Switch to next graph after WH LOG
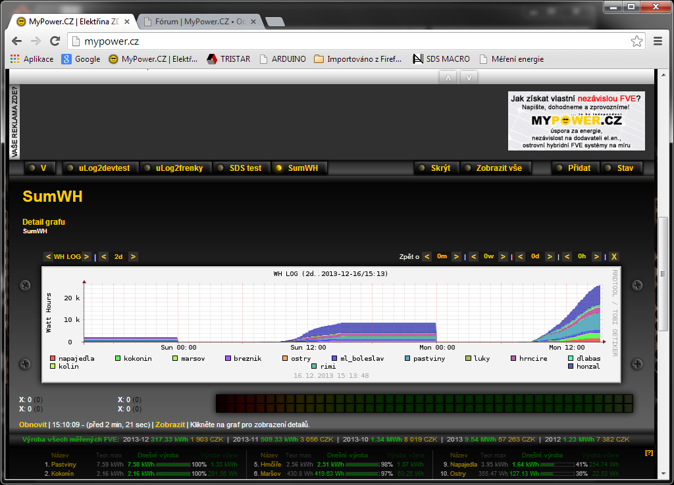The image size is (674, 485). [86, 256]
